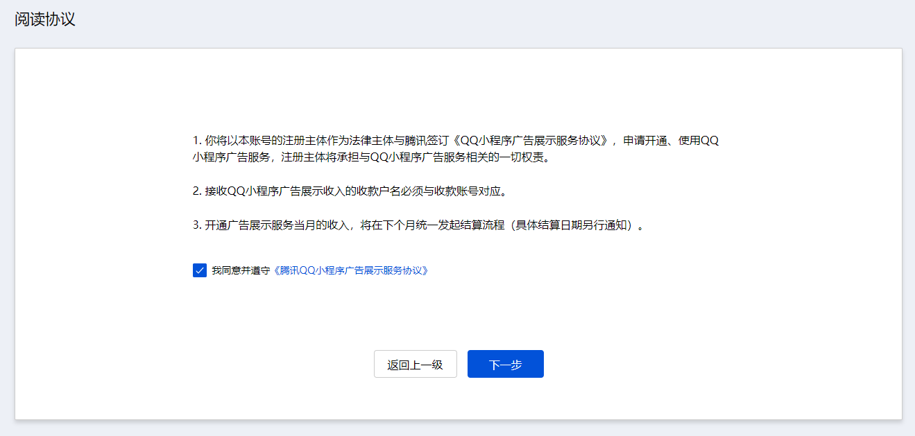915x436 pixels.
Task: Click the 我同意并遵守 label text
Action: [241, 270]
